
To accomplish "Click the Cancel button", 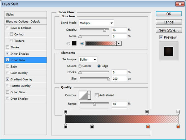I will [x=169, y=22].
